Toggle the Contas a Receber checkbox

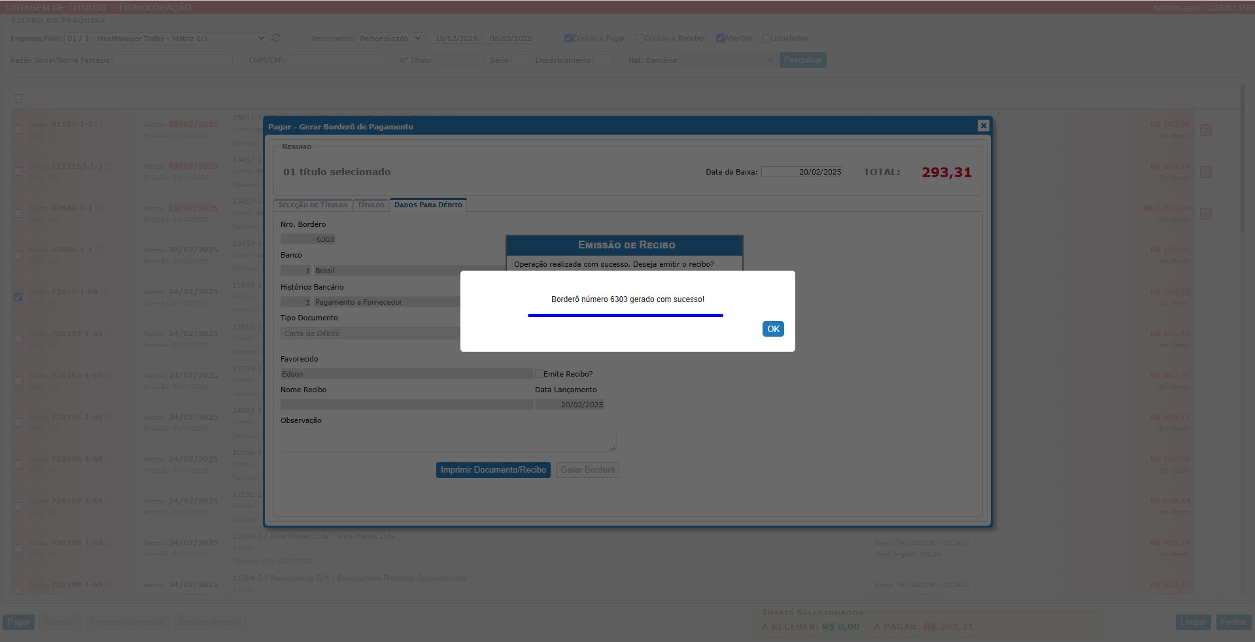[x=640, y=39]
